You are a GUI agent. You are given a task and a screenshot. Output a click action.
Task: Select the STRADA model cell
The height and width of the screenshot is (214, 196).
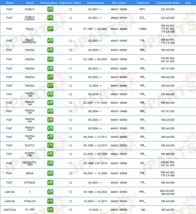click(x=30, y=183)
